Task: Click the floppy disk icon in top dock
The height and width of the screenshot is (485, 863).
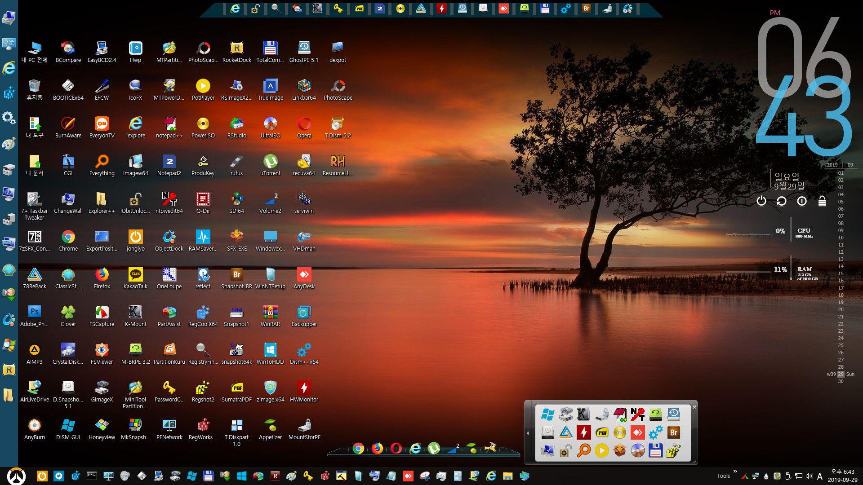Action: tap(545, 9)
